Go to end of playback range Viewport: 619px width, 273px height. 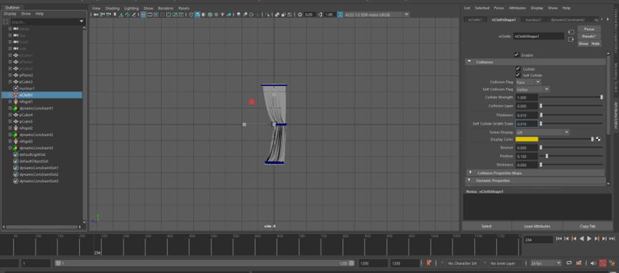click(x=612, y=239)
